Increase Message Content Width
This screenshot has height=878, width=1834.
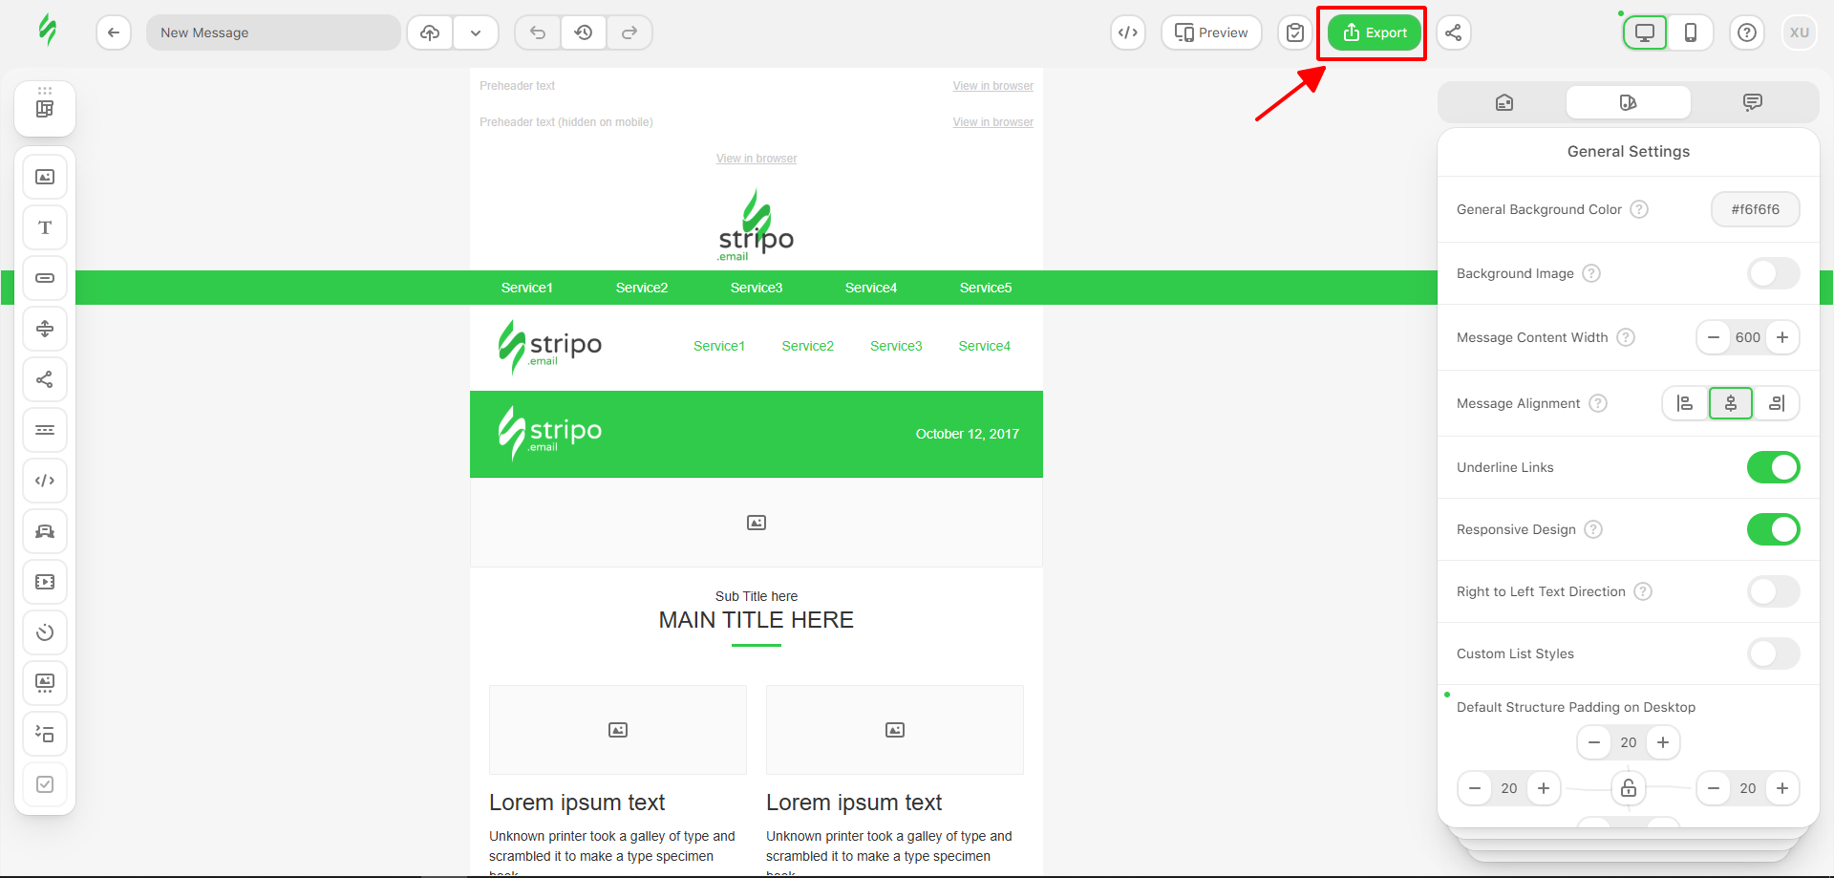pos(1782,337)
